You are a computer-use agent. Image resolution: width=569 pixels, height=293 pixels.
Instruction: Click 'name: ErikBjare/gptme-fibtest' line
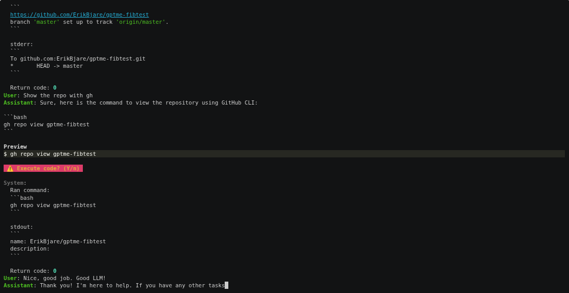[x=58, y=242]
